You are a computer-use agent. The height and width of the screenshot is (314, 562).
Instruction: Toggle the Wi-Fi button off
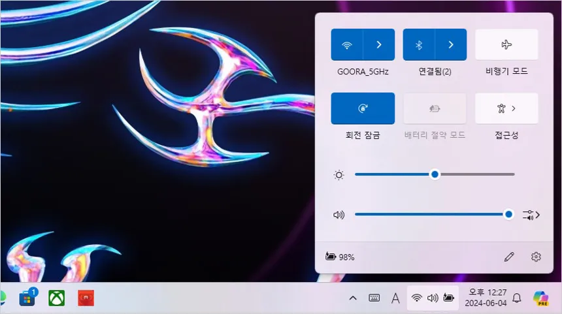(346, 45)
